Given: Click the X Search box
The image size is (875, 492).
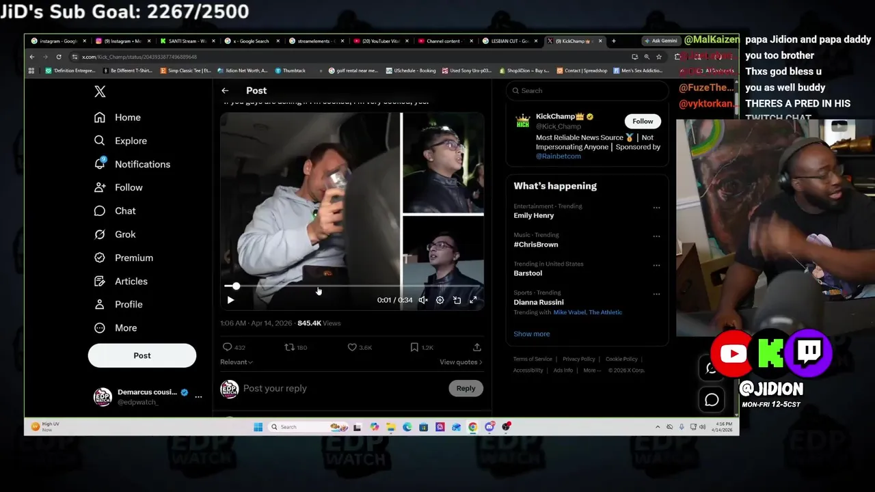Looking at the screenshot, I should tap(587, 90).
